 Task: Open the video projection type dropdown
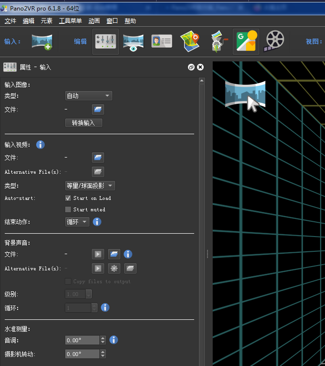90,186
